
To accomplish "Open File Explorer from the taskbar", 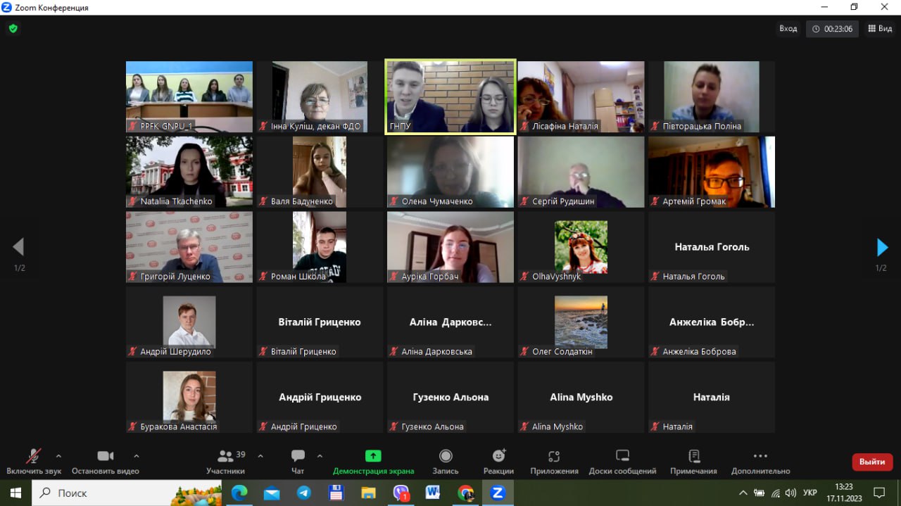I will [x=368, y=493].
